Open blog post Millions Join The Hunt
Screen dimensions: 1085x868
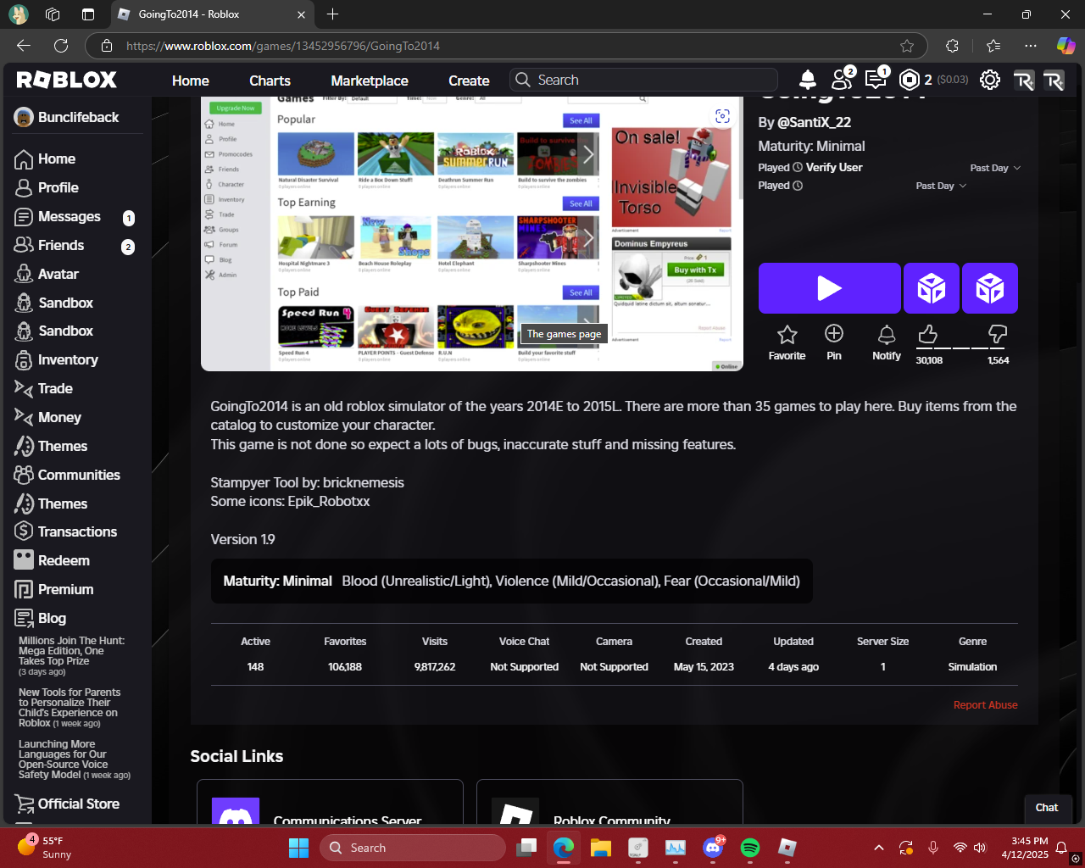[71, 655]
